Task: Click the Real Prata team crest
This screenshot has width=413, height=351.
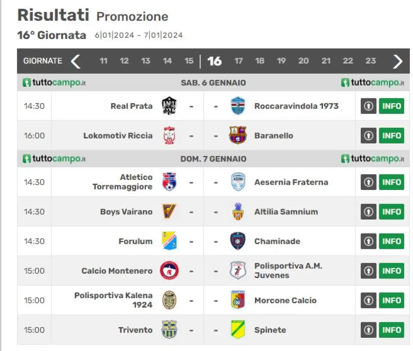Action: pyautogui.click(x=169, y=106)
